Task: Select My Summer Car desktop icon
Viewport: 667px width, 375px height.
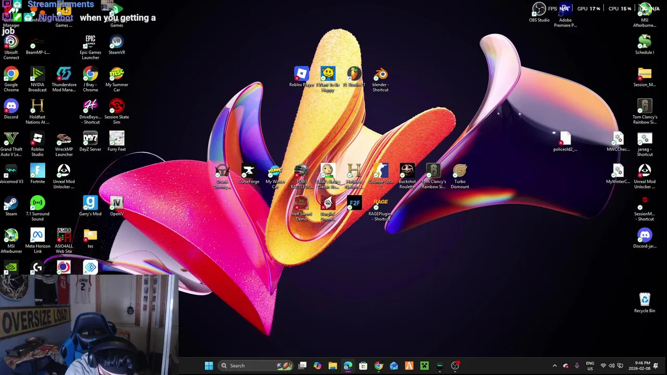Action: pyautogui.click(x=117, y=79)
